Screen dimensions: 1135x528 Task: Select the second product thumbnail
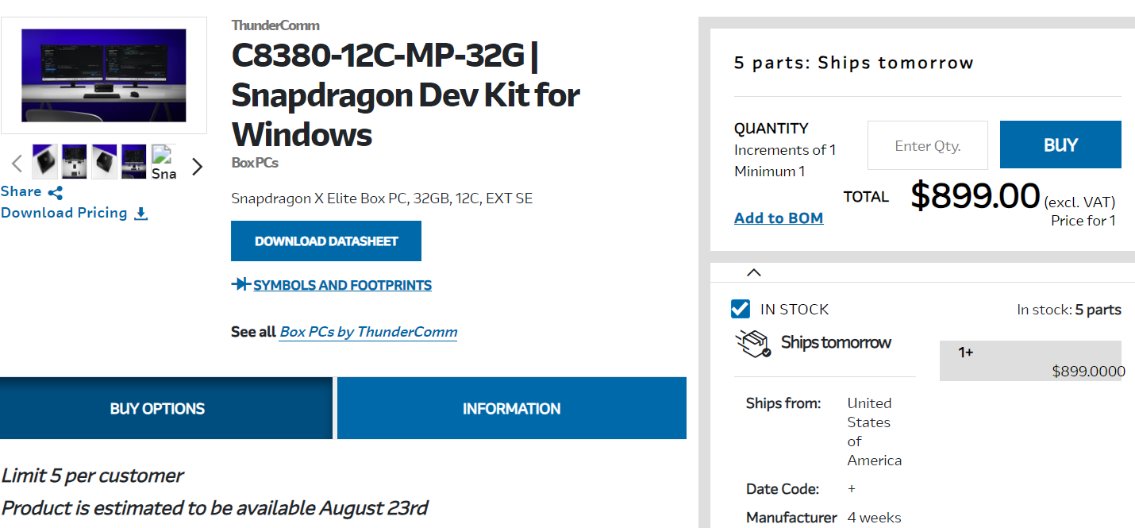point(75,162)
